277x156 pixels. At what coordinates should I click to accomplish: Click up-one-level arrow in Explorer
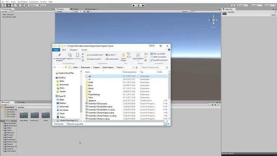click(66, 68)
